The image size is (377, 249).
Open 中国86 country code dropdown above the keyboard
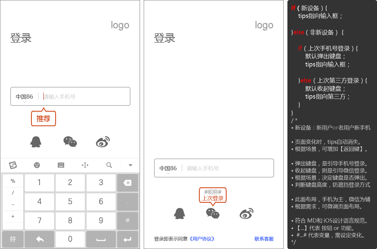(x=24, y=97)
